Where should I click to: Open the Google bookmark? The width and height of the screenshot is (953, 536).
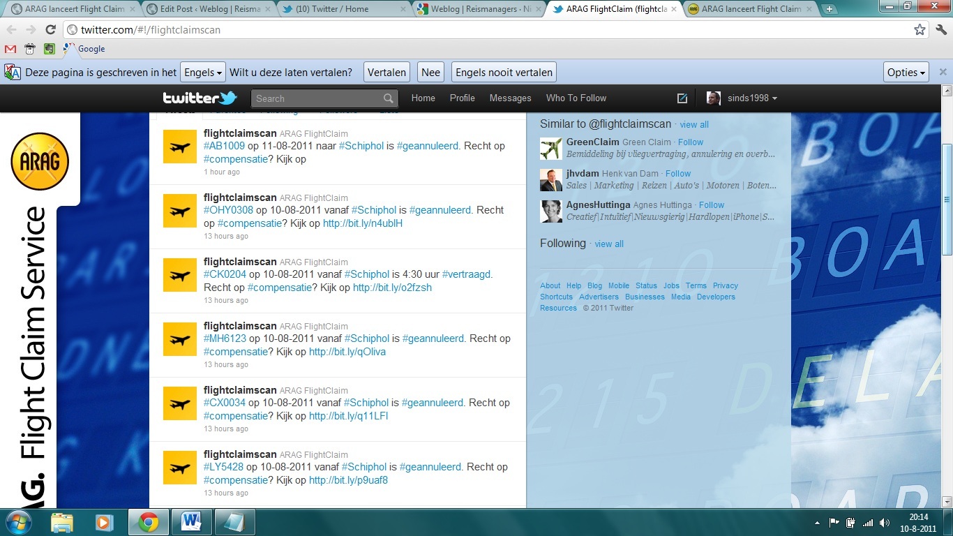point(84,49)
